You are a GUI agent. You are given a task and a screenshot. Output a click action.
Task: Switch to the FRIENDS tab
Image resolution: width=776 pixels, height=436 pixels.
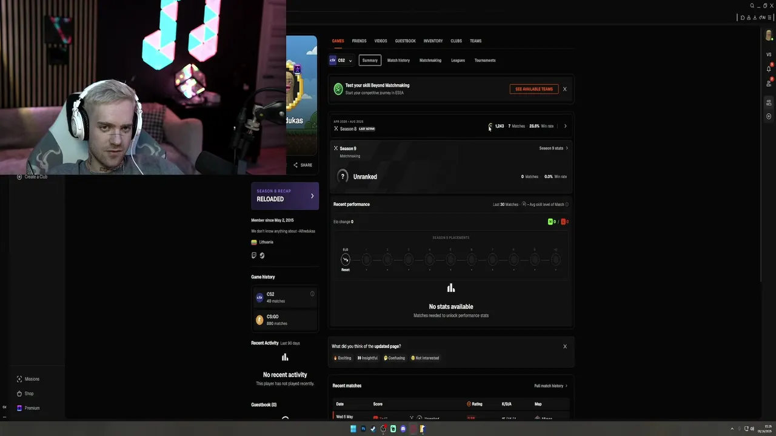coord(359,41)
